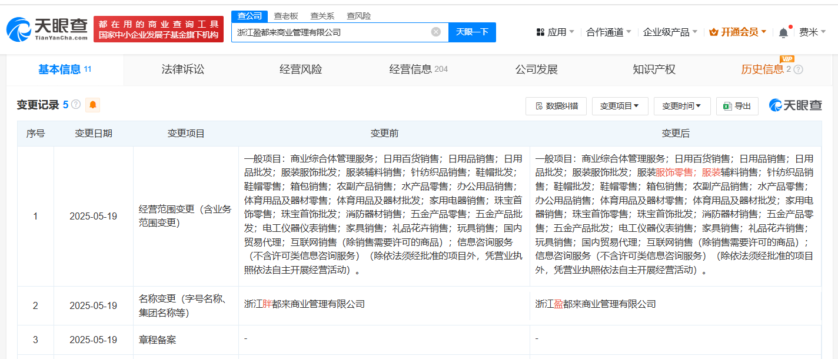Screen dimensions: 838x359
Task: Click the Tianyancha logo in the header
Action: click(47, 29)
